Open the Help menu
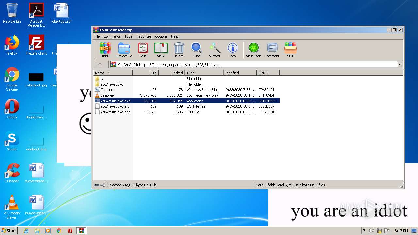The width and height of the screenshot is (418, 235). click(x=175, y=36)
